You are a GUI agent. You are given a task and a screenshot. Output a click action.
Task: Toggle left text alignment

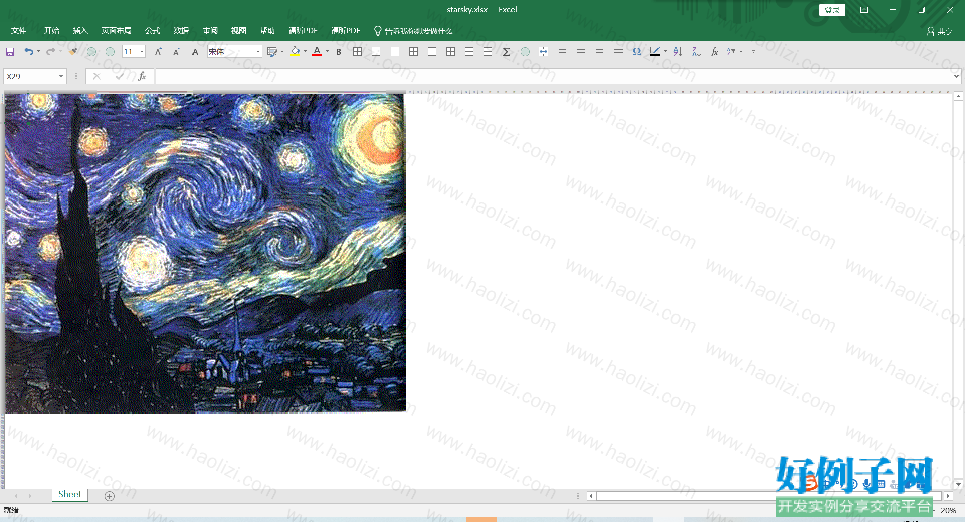[x=562, y=52]
